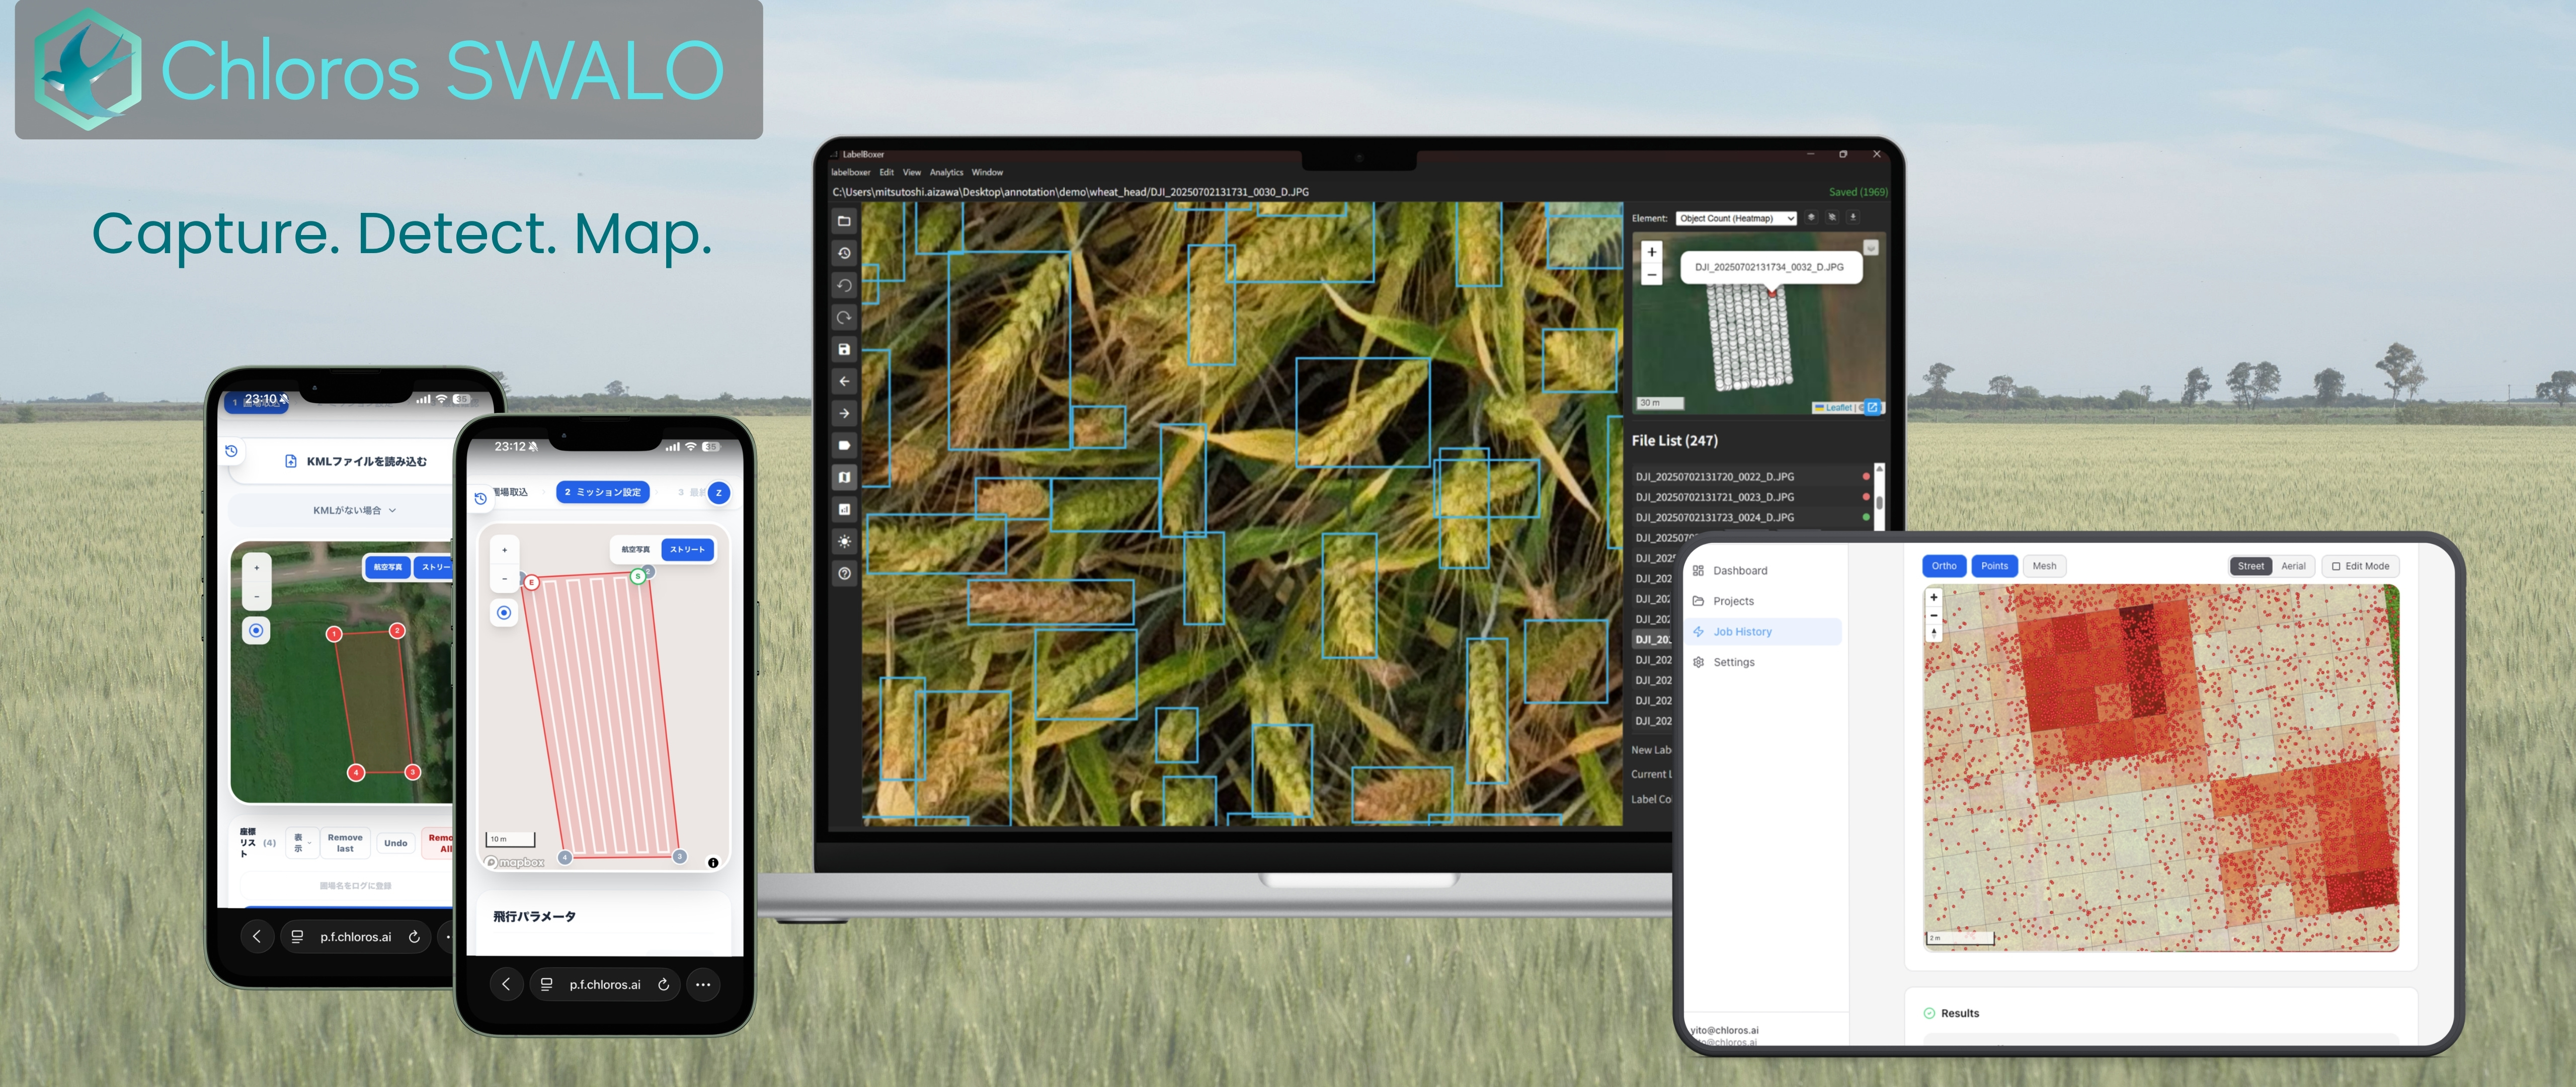Select the label tag icon in LabelBoxer
The image size is (2576, 1087).
tap(844, 445)
